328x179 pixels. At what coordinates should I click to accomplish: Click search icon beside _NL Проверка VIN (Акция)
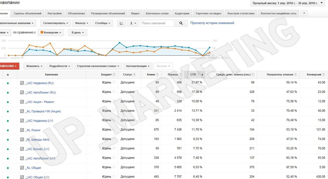[22, 111]
